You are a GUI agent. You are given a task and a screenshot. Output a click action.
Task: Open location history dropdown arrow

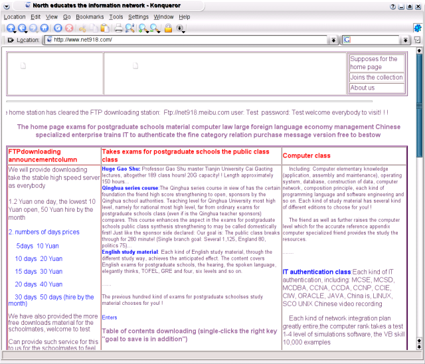pos(333,40)
